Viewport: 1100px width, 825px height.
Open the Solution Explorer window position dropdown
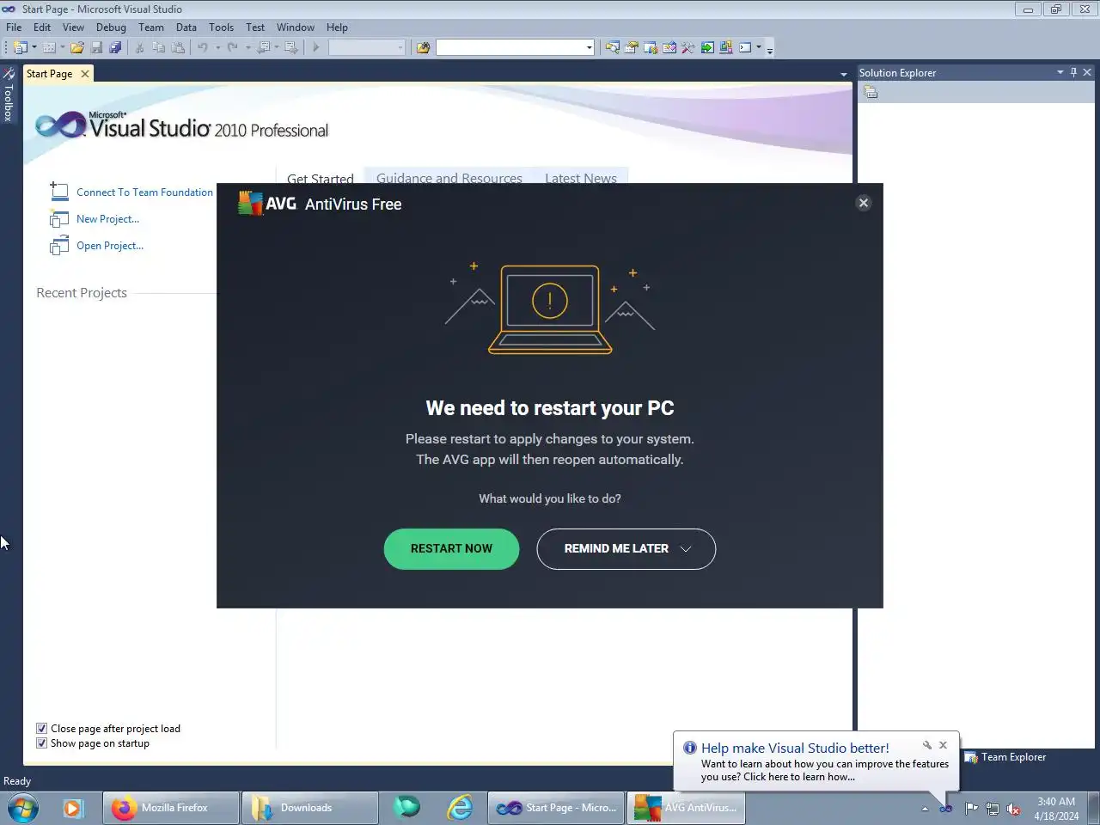(x=1060, y=72)
